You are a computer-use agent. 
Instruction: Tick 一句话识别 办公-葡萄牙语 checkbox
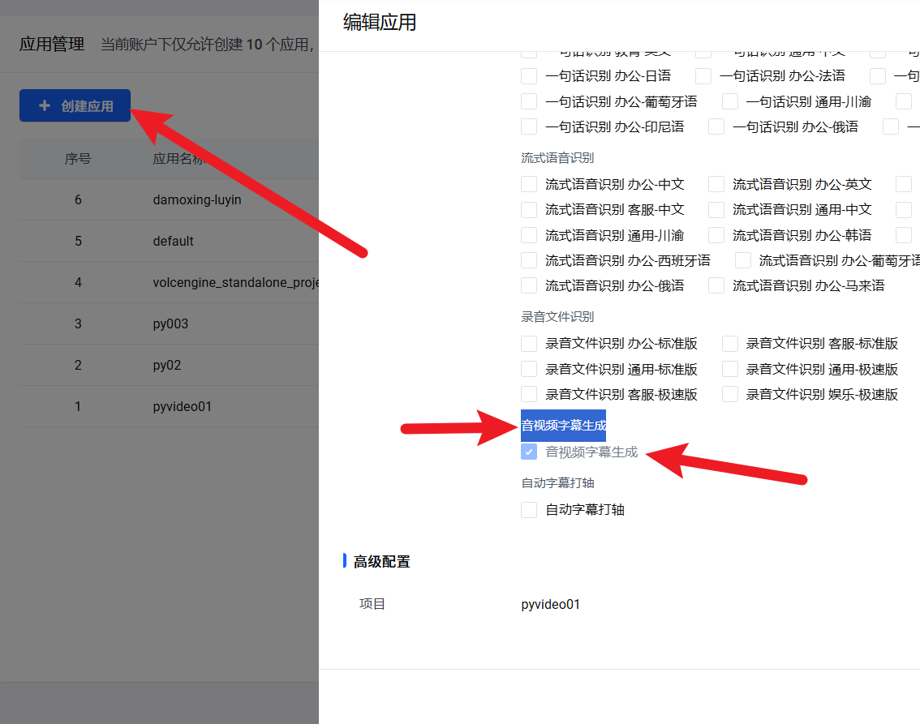tap(529, 101)
